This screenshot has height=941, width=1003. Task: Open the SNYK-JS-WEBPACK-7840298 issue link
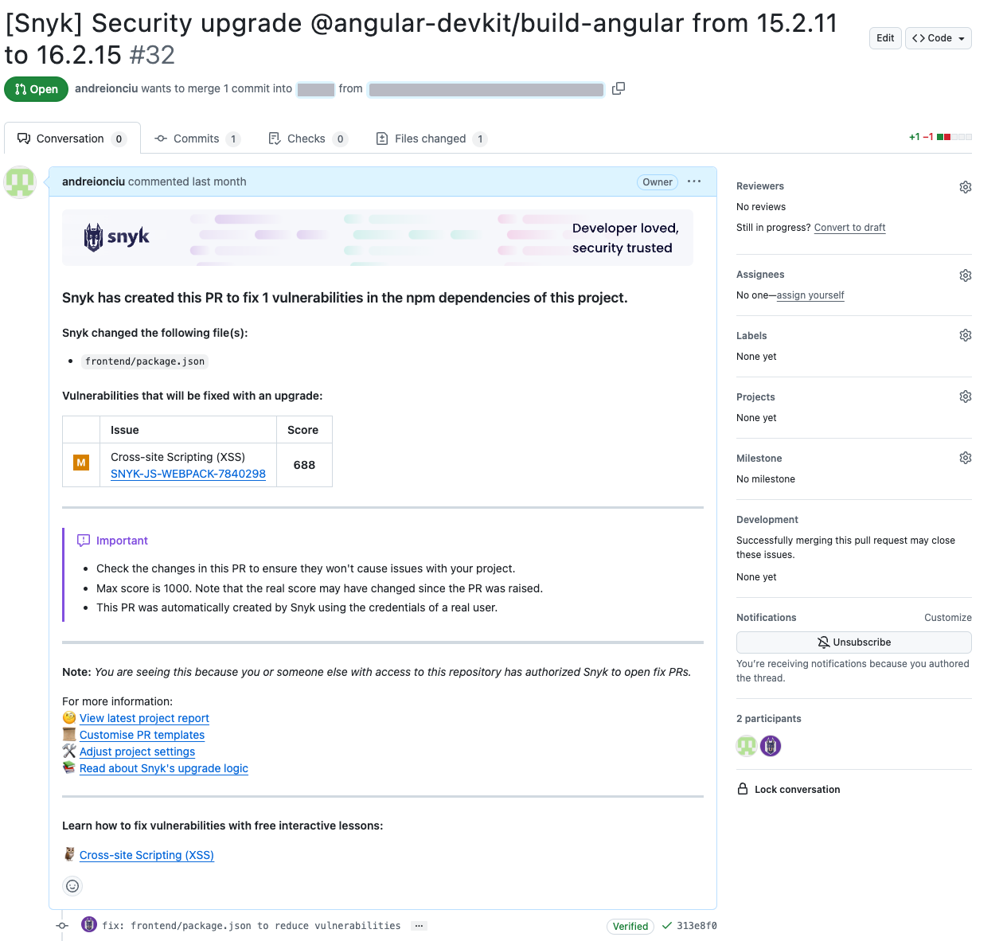188,474
